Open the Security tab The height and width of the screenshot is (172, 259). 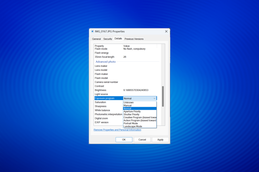pyautogui.click(x=108, y=38)
